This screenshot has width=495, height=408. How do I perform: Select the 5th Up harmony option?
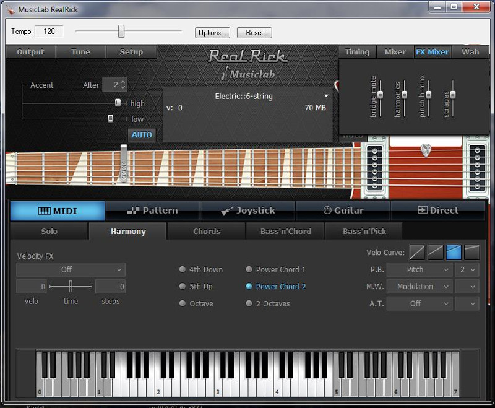(x=196, y=287)
